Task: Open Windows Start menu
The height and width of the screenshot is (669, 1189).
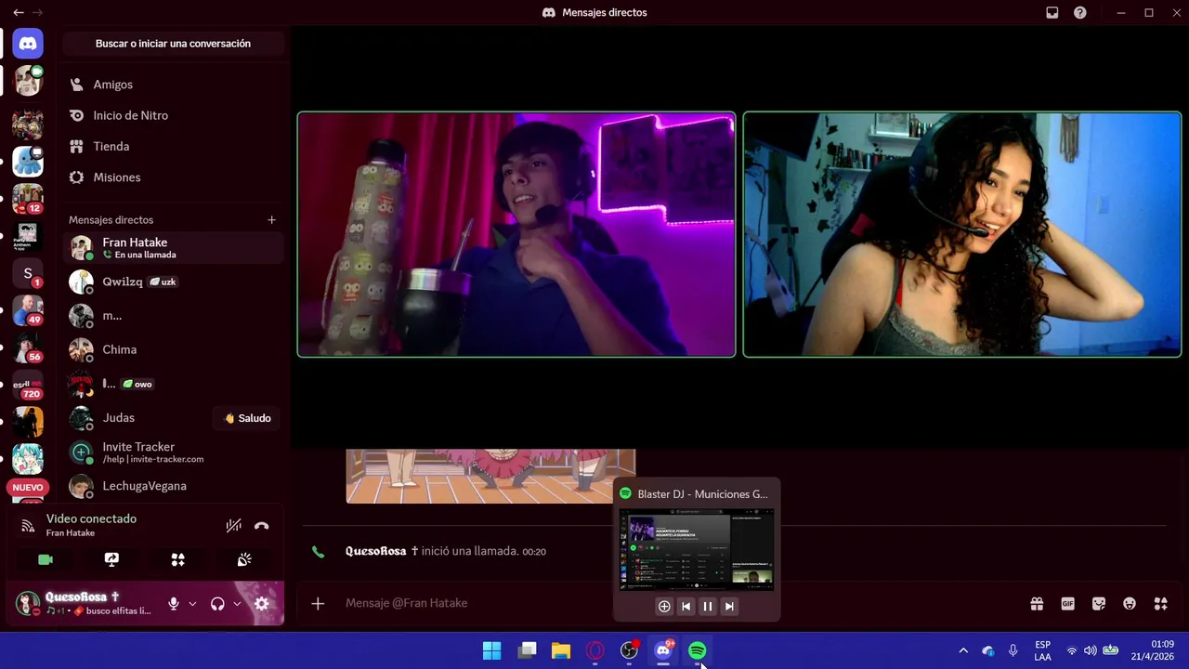Action: click(x=492, y=650)
